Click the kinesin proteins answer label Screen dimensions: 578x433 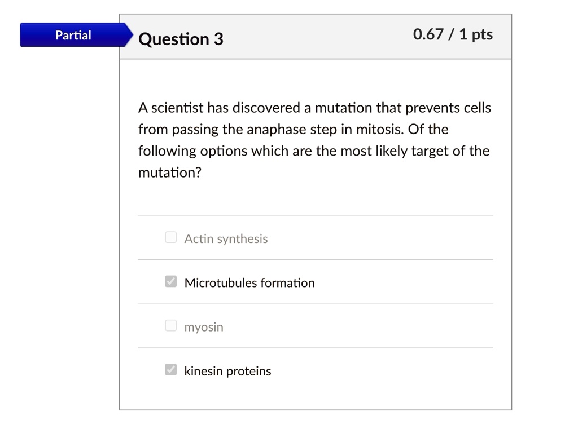[x=227, y=370]
